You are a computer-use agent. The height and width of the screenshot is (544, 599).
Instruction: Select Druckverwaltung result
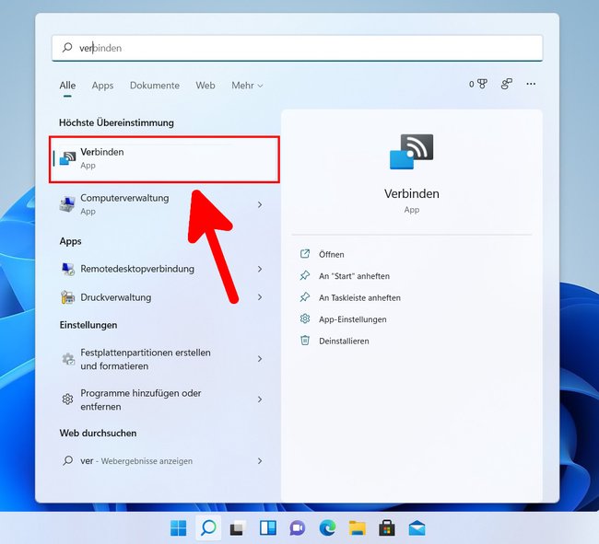[164, 297]
